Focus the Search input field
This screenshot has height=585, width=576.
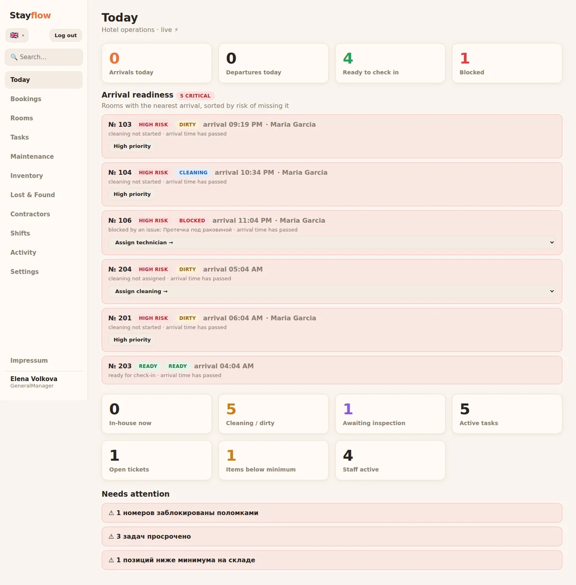(x=44, y=57)
